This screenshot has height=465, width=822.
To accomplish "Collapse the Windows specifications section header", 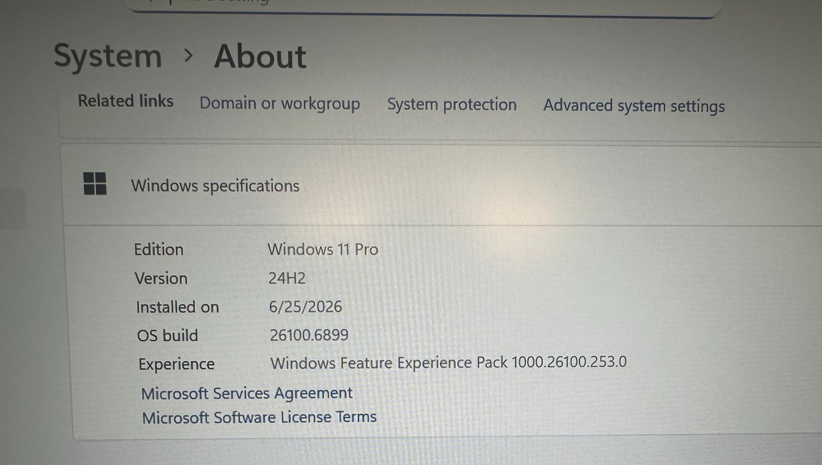I will tap(442, 185).
